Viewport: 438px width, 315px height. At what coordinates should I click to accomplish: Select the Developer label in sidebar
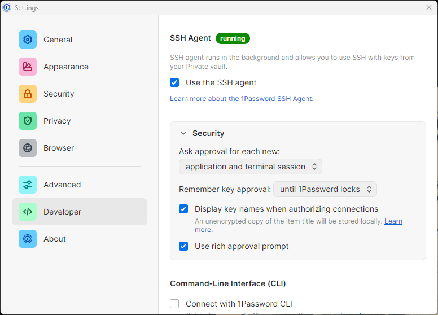point(62,212)
